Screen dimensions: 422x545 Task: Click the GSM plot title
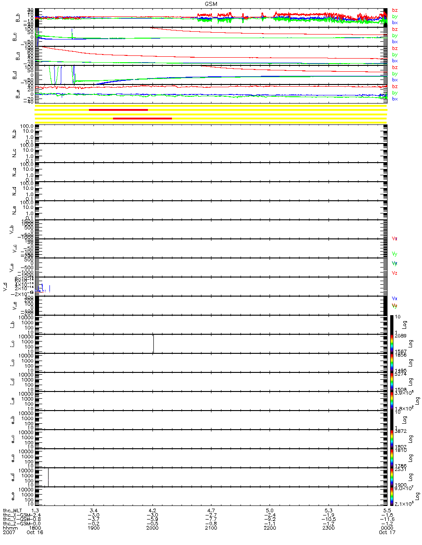pos(211,4)
